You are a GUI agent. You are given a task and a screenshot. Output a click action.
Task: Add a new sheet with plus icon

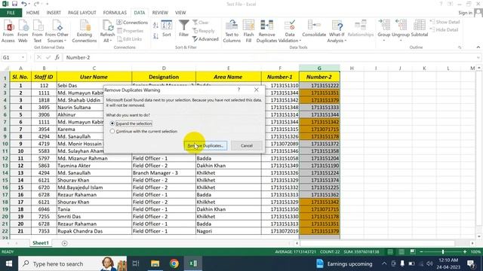(64, 243)
